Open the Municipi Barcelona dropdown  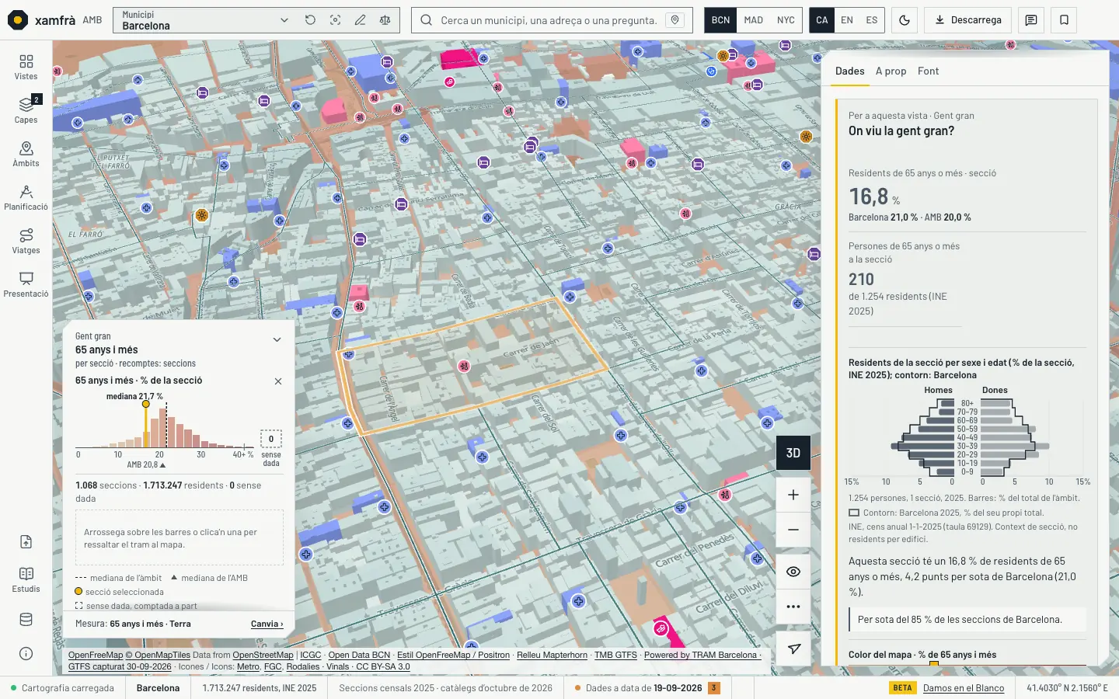[x=205, y=20]
